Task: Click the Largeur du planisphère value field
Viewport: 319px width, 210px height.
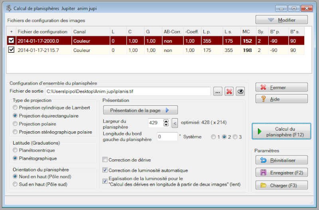Action: (x=156, y=123)
